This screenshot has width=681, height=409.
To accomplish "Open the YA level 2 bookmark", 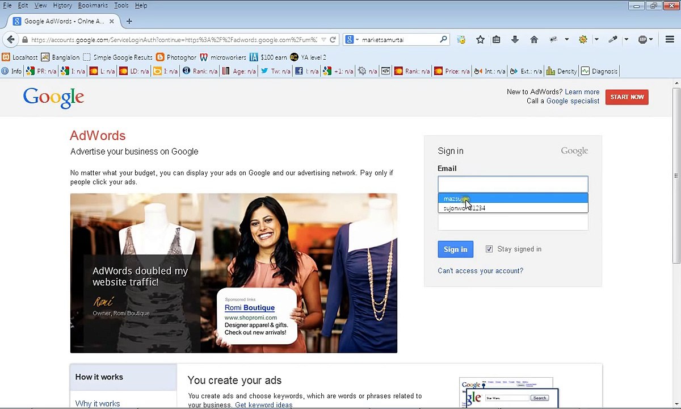I will 308,57.
